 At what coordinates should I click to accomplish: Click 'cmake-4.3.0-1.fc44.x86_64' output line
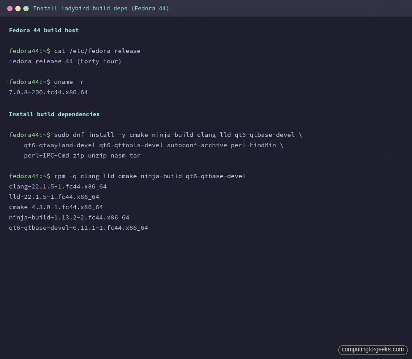56,207
